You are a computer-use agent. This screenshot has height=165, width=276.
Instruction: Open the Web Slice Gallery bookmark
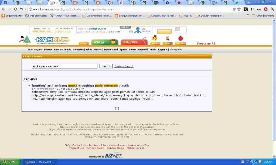36,16
